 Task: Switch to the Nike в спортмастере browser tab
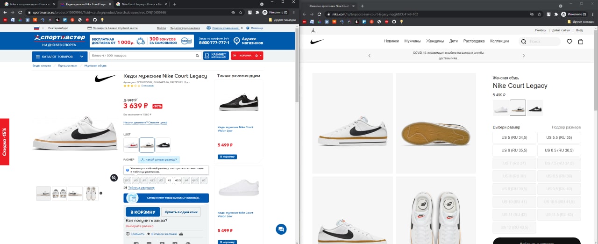29,4
